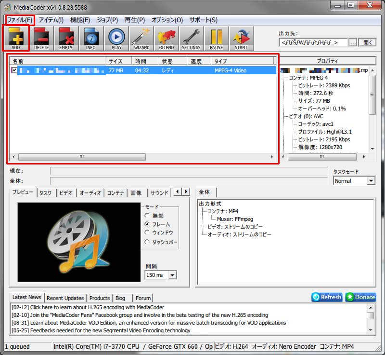Select the 無効 preview mode radio

(x=147, y=216)
